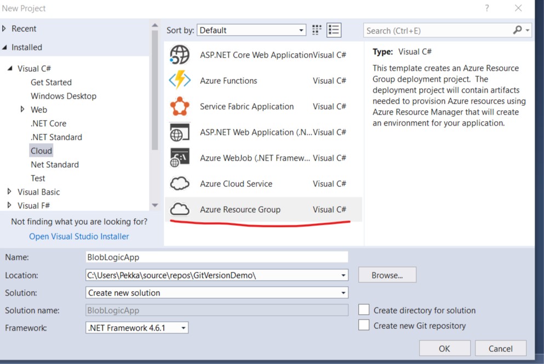Screen dimensions: 544x364
Task: Click the Visual C# tree label
Action: [x=35, y=69]
